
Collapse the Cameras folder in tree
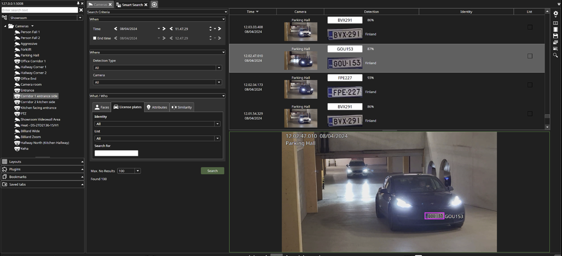[5, 26]
